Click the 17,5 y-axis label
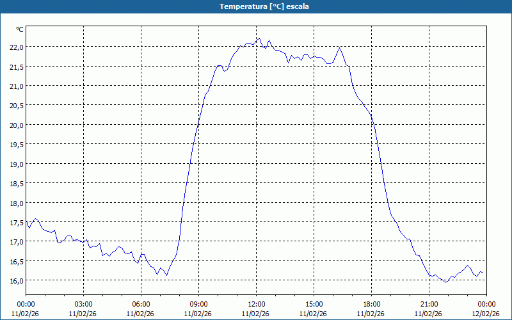Screen dimensions: 512x320 point(17,223)
